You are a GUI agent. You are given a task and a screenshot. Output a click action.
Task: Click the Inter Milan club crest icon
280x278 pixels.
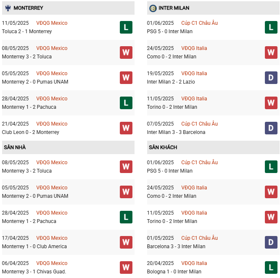153,8
